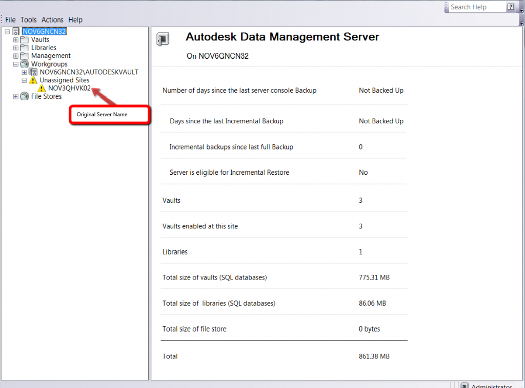Select the root server NOV6GNCN32 node
This screenshot has width=525, height=388.
(x=45, y=31)
